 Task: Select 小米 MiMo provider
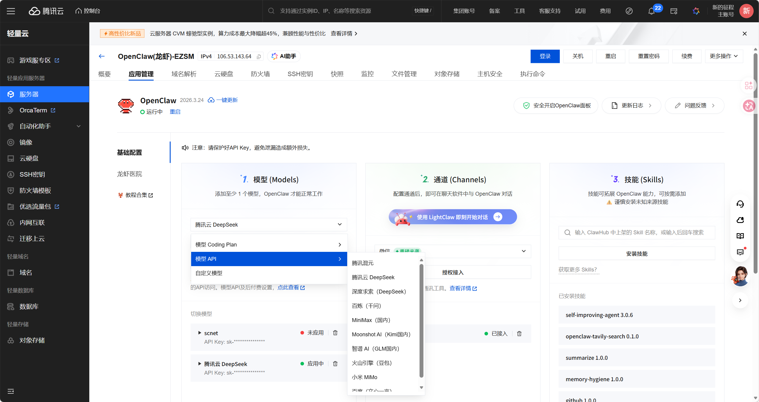click(364, 377)
